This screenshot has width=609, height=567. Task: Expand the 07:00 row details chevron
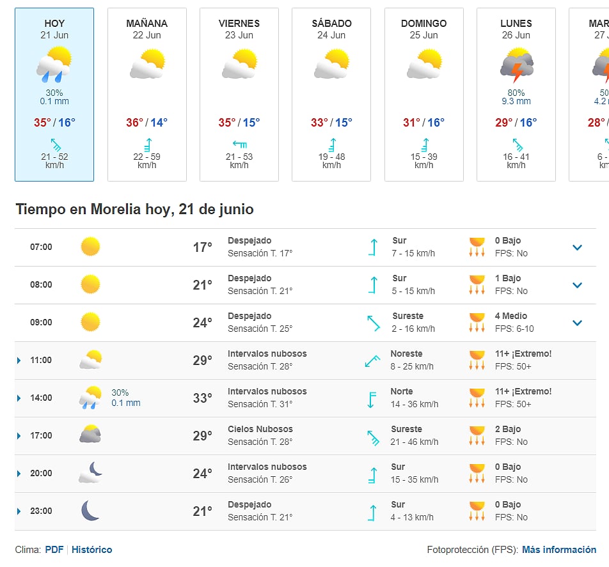point(577,247)
